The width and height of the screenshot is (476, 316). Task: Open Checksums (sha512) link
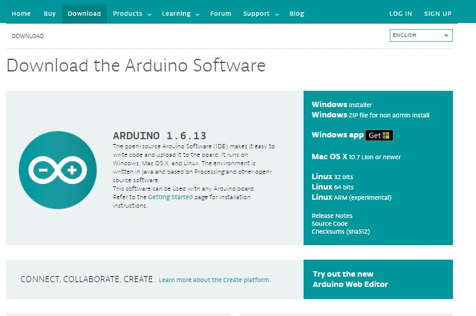click(341, 231)
